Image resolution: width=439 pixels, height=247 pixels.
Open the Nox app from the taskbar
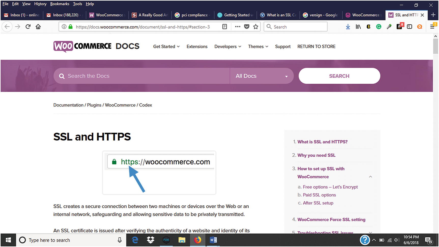pyautogui.click(x=166, y=240)
